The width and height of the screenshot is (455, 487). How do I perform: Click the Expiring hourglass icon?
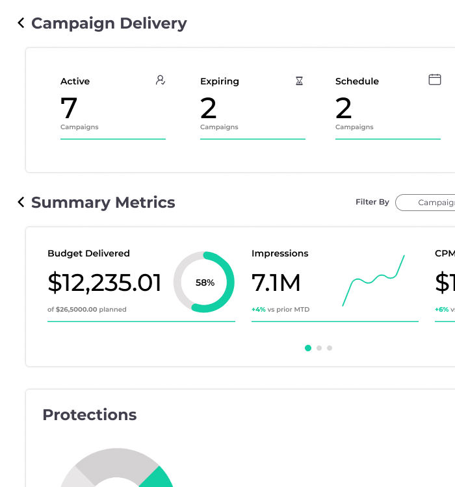point(299,81)
